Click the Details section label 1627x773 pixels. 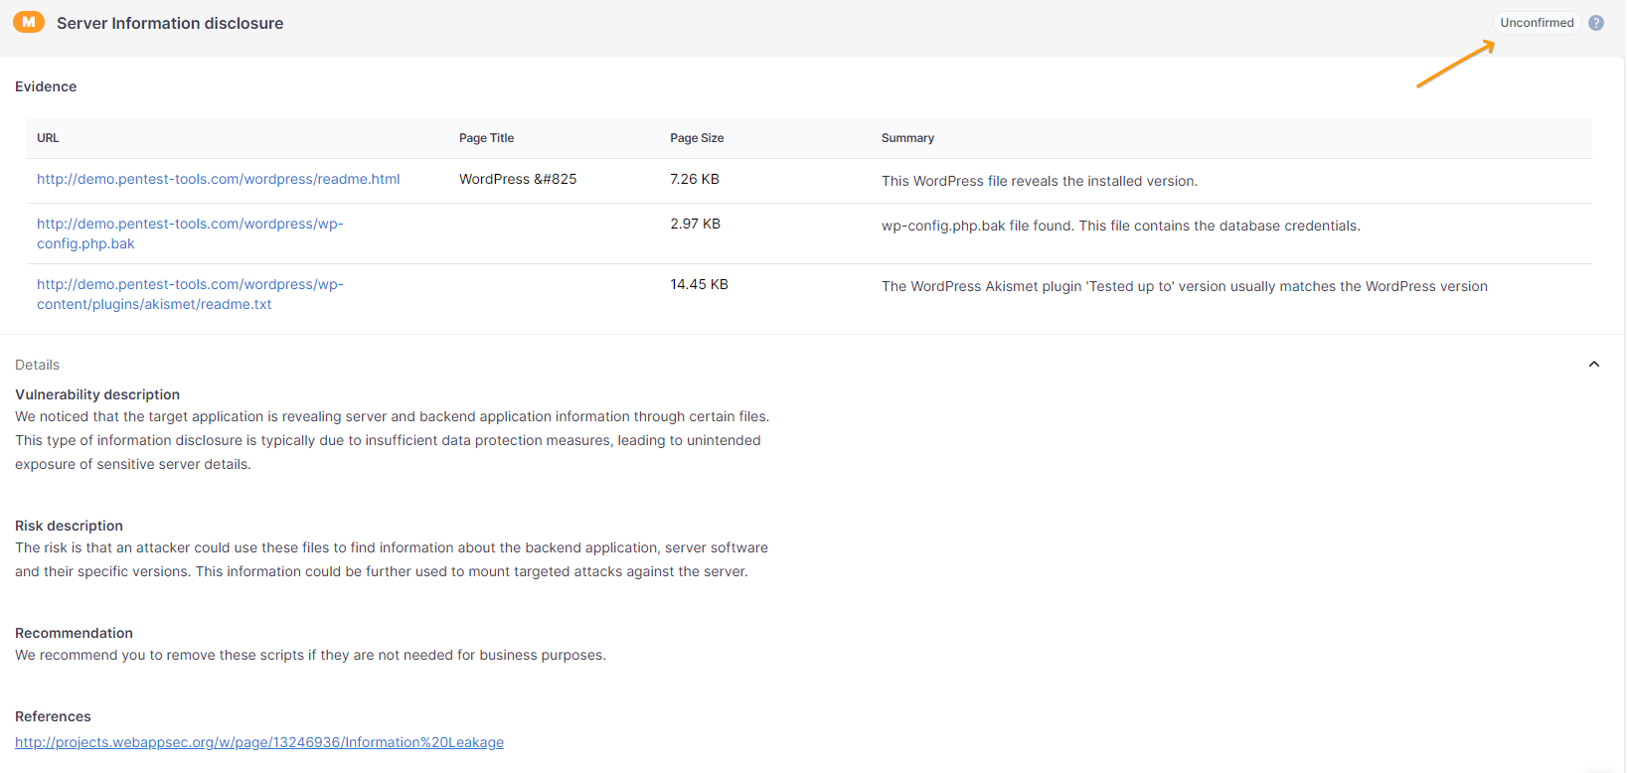(x=38, y=365)
